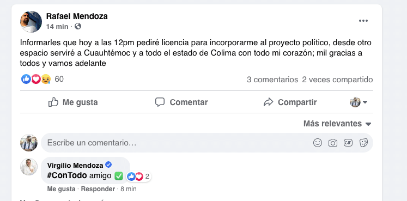Click the Compartir button
Image resolution: width=407 pixels, height=201 pixels.
(x=290, y=102)
